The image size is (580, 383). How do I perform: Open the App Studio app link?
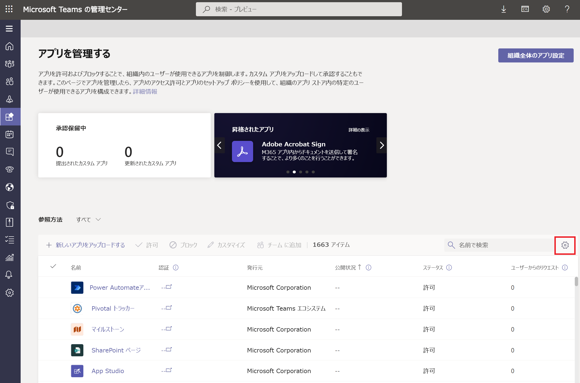click(x=108, y=371)
